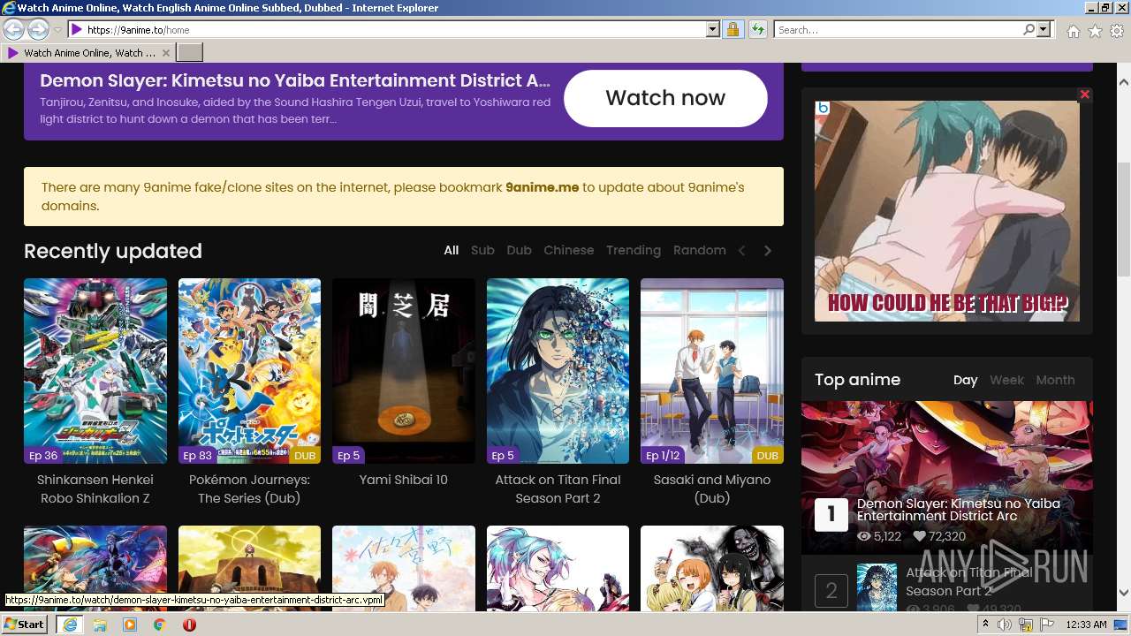
Task: Open the Windows Start menu
Action: (24, 625)
